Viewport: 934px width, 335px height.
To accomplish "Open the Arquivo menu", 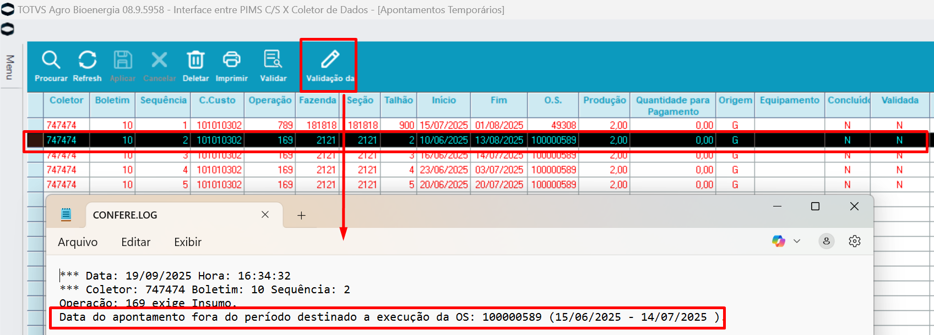I will pos(78,242).
